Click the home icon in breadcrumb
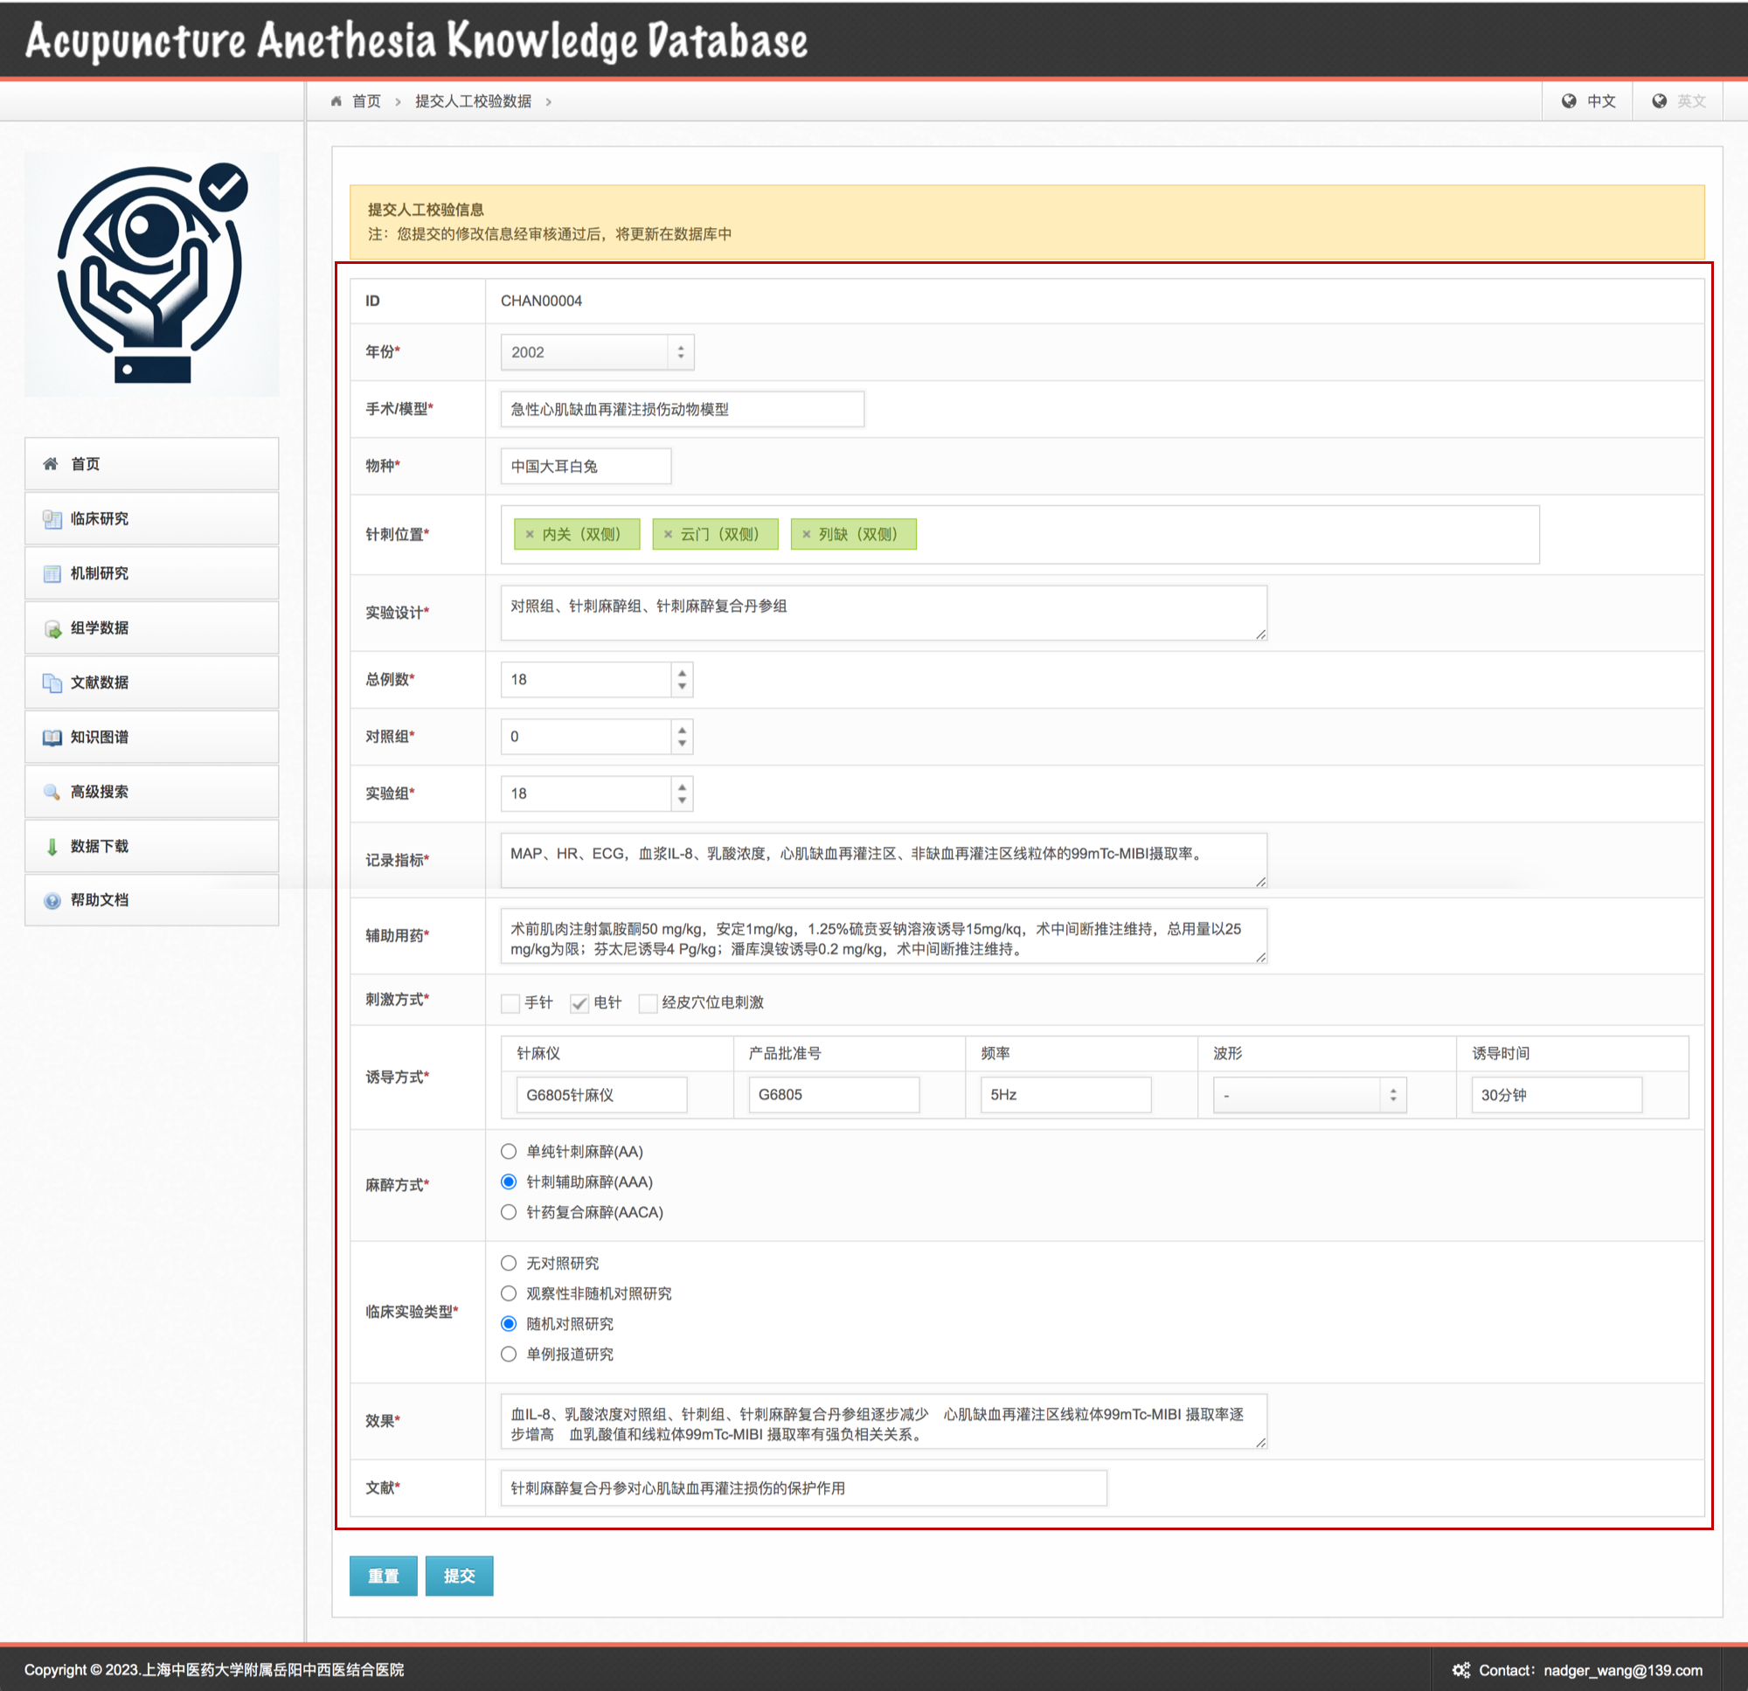Screen dimensions: 1748x1691 point(336,101)
